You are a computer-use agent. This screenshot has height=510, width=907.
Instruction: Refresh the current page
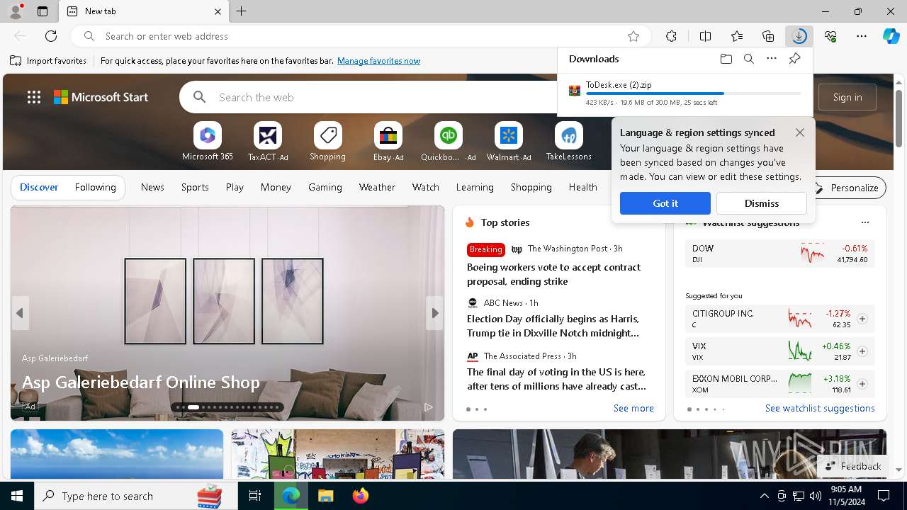[51, 36]
